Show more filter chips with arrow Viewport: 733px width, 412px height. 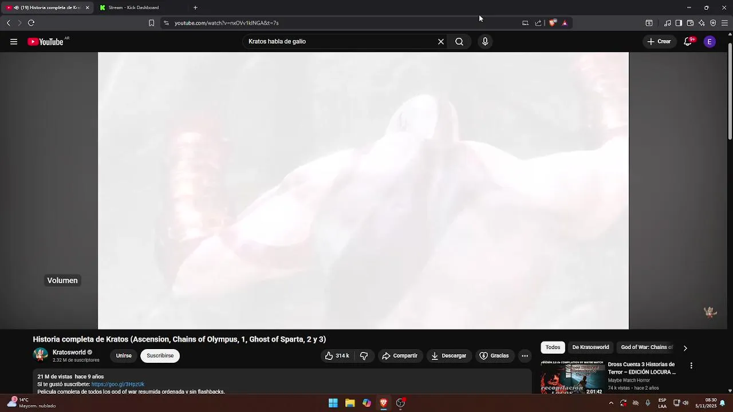[x=685, y=348]
